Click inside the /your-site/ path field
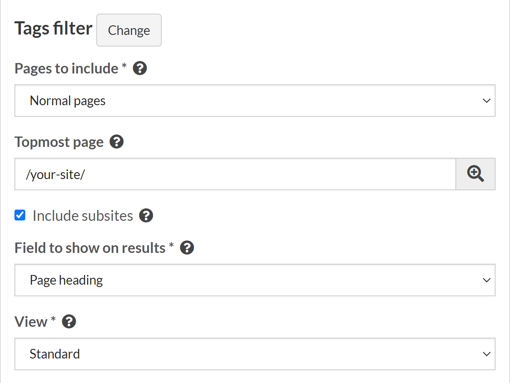 (161, 174)
